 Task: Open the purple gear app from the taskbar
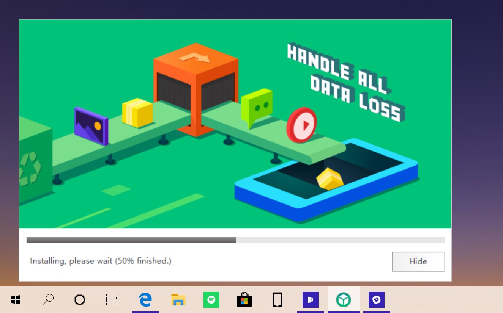377,299
